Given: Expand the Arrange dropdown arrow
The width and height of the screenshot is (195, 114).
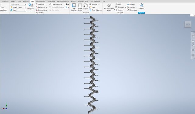Looking at the screenshot, I should [98, 5].
